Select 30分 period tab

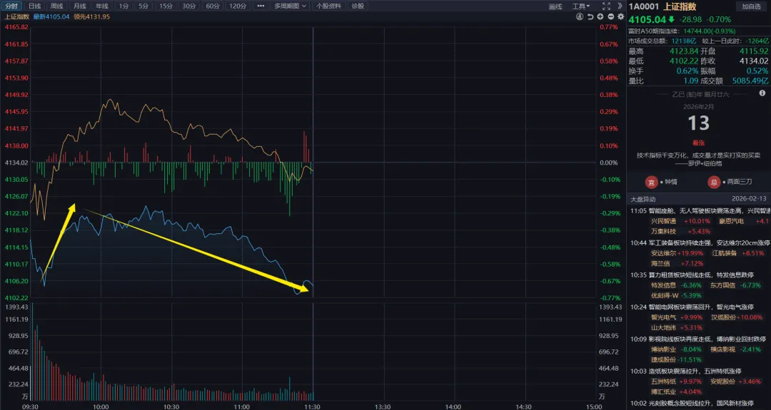click(x=188, y=6)
